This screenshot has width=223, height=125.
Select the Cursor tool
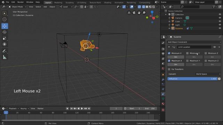click(5, 19)
